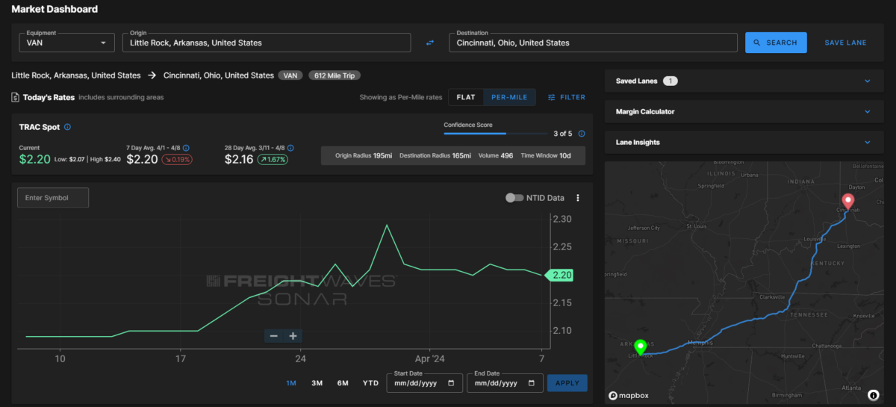Expand the Lane Insights panel

[743, 142]
